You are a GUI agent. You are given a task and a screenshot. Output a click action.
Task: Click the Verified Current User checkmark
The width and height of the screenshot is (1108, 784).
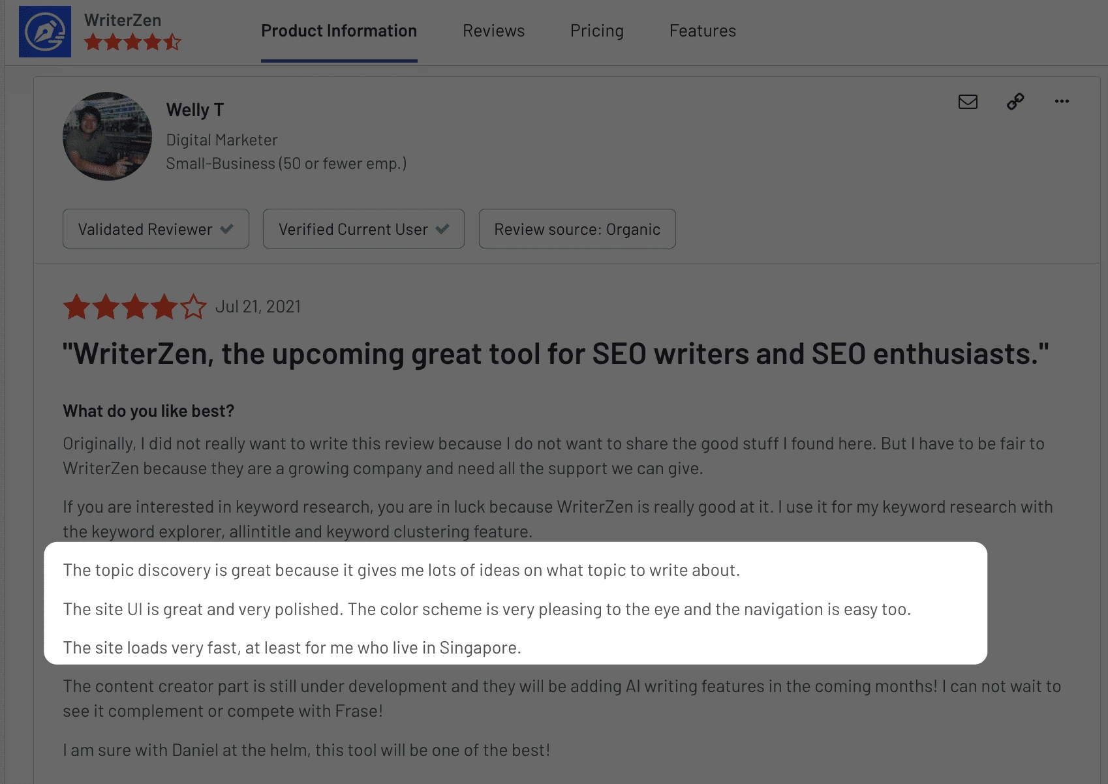442,229
